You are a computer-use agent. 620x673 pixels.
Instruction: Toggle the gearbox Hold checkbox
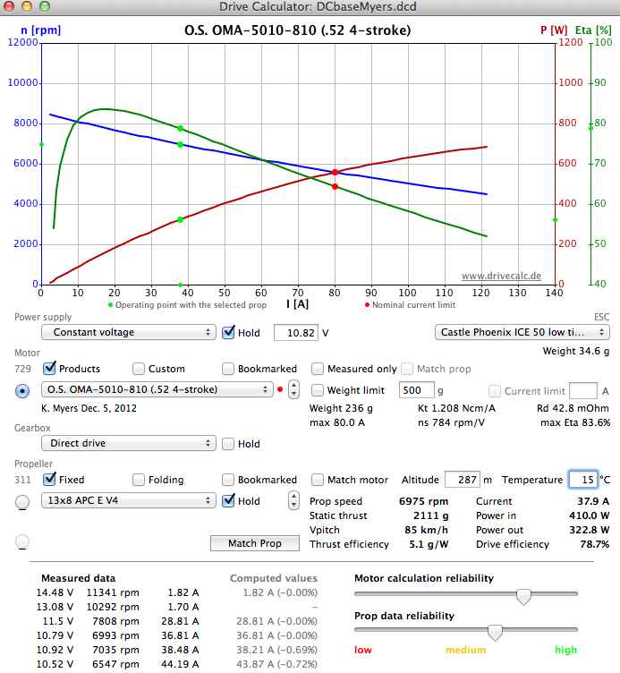tap(228, 444)
